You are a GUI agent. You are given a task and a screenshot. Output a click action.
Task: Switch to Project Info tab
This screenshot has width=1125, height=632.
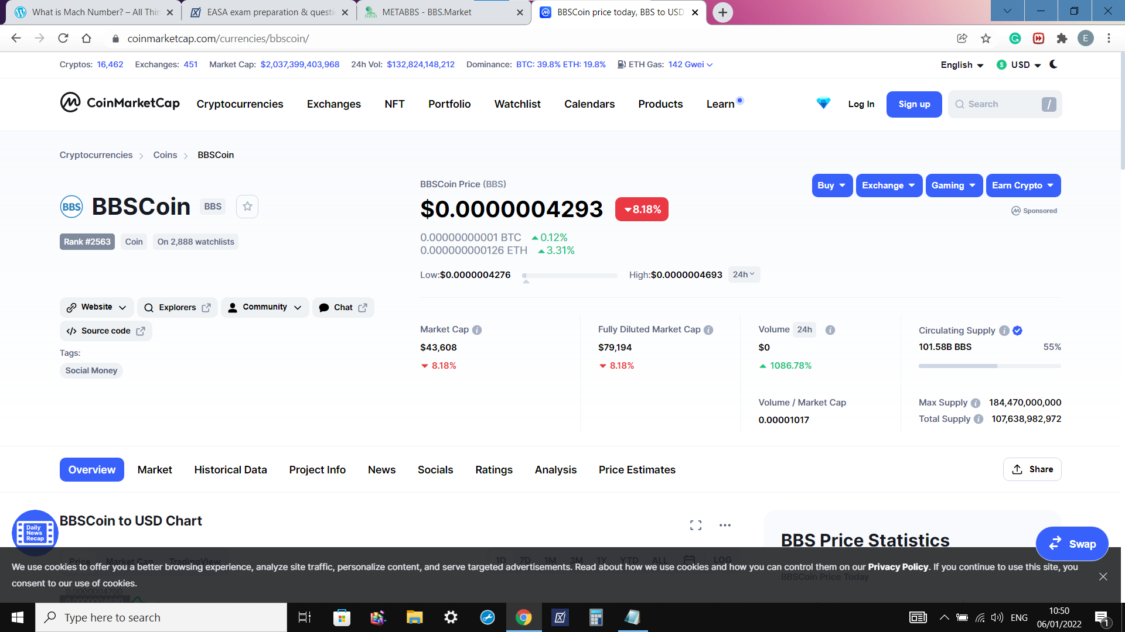(x=317, y=470)
